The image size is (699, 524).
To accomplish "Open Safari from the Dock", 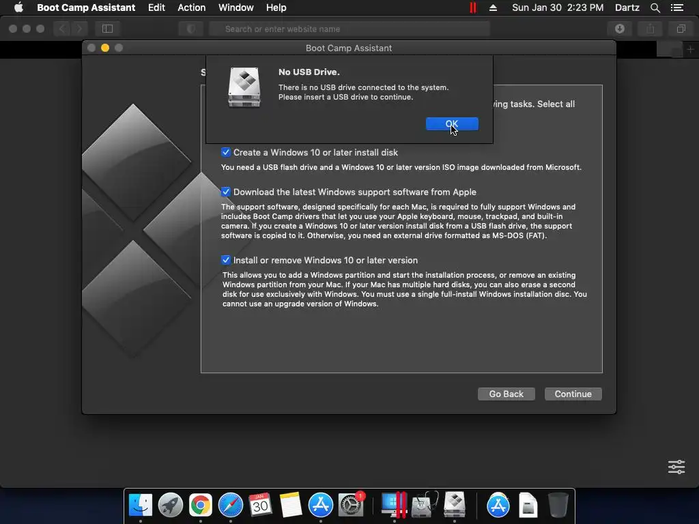I will coord(231,506).
